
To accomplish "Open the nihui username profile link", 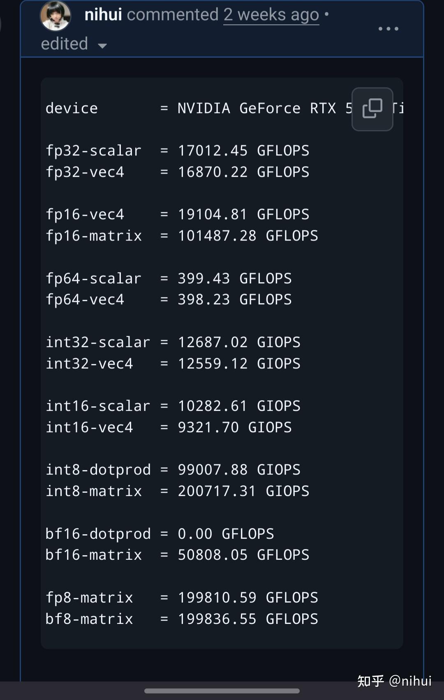I will point(103,15).
